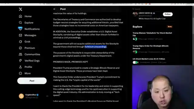Click the More circle-dots icon
This screenshot has width=194, height=109.
coord(20,73)
